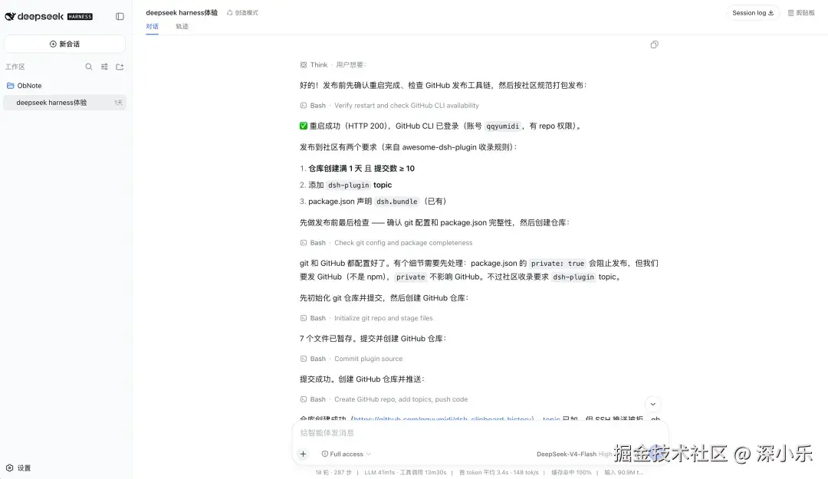Click the account name qqyumidi
The height and width of the screenshot is (479, 828).
502,126
